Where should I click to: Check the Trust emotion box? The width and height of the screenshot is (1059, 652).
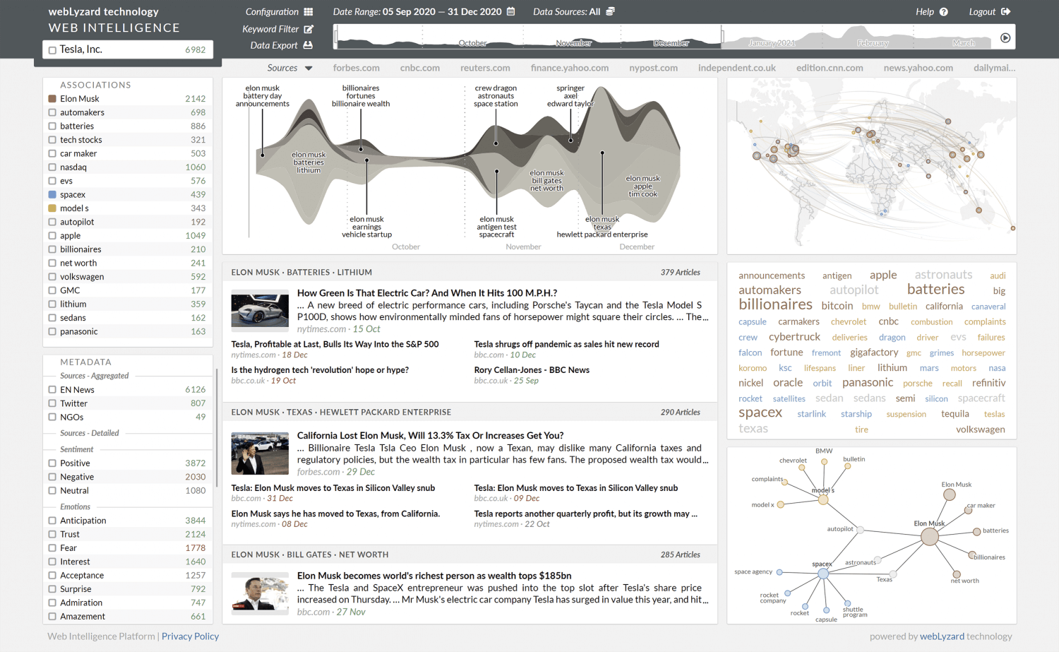click(52, 535)
